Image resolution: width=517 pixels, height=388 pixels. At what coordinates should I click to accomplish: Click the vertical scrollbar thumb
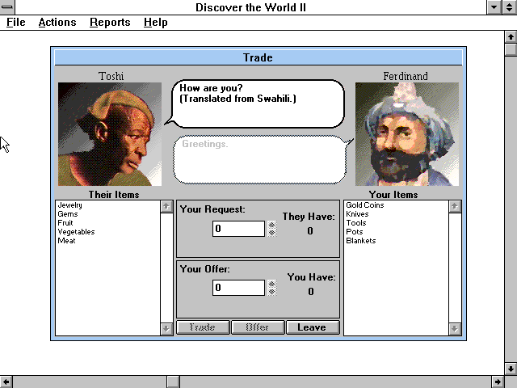click(x=511, y=49)
